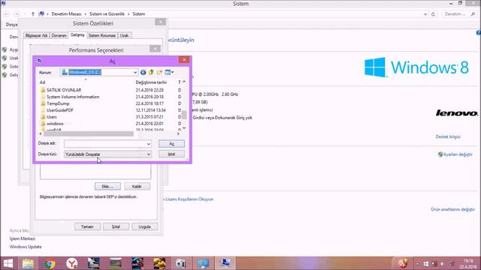481x270 pixels.
Task: Create a new folder in the Aç dialog
Action: 159,73
